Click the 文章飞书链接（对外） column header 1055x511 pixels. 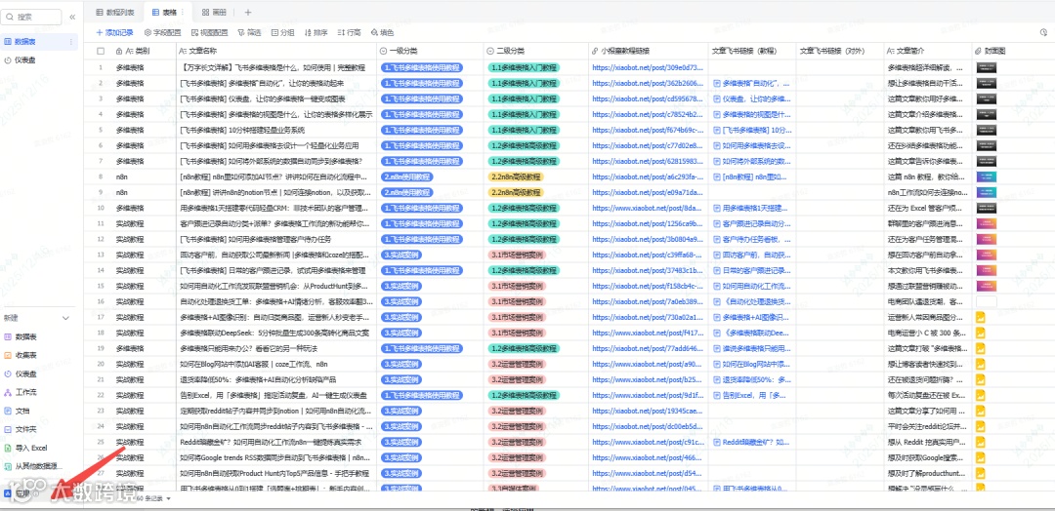[x=840, y=51]
